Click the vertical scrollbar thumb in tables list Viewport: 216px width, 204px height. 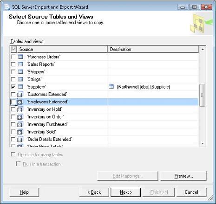[203, 95]
